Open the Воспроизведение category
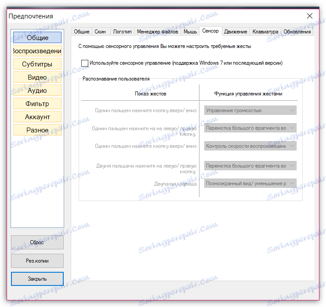This screenshot has width=326, height=307. click(37, 51)
